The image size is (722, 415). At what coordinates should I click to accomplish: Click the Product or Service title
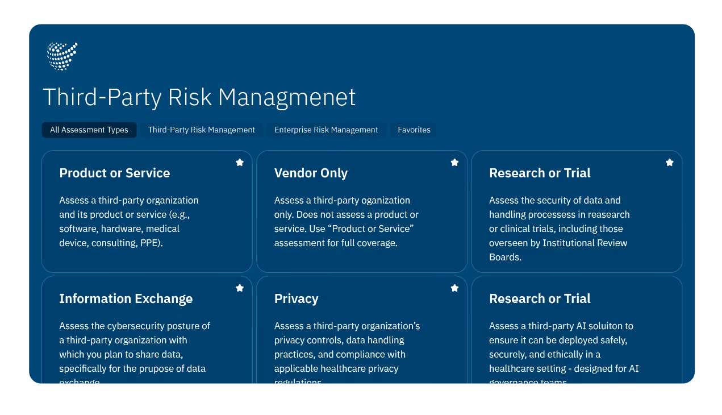pos(115,173)
